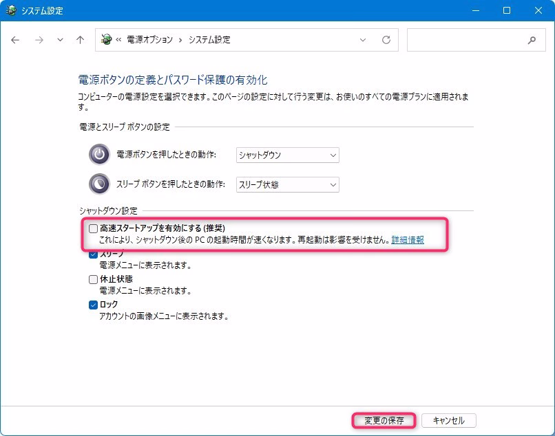Click 変更の保存 button

(x=384, y=420)
